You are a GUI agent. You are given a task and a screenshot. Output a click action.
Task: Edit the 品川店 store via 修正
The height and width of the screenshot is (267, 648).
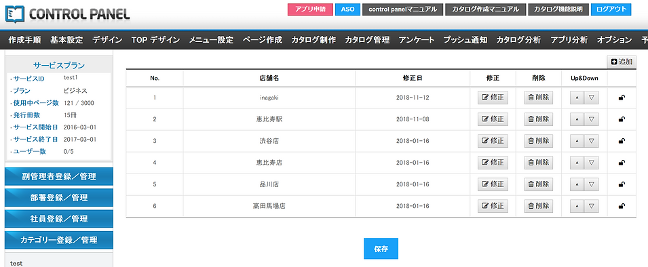493,184
